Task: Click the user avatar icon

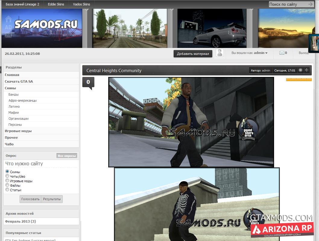Action: [220, 53]
